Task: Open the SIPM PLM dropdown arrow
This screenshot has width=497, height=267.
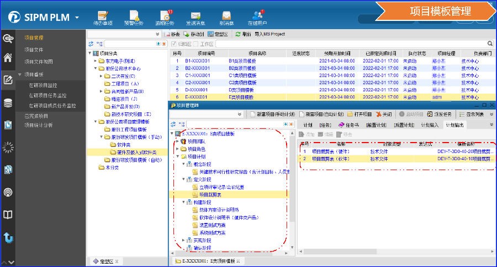Action: [76, 17]
